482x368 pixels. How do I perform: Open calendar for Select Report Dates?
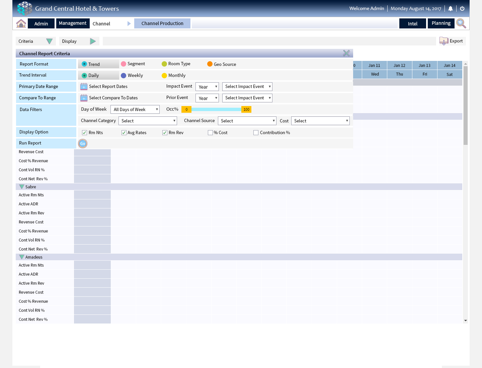[x=84, y=87]
